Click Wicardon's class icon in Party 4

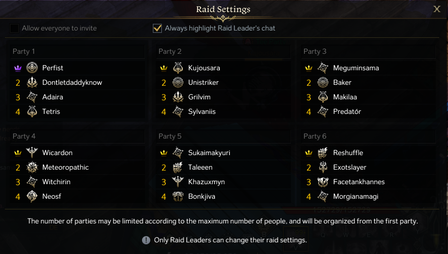(x=32, y=153)
